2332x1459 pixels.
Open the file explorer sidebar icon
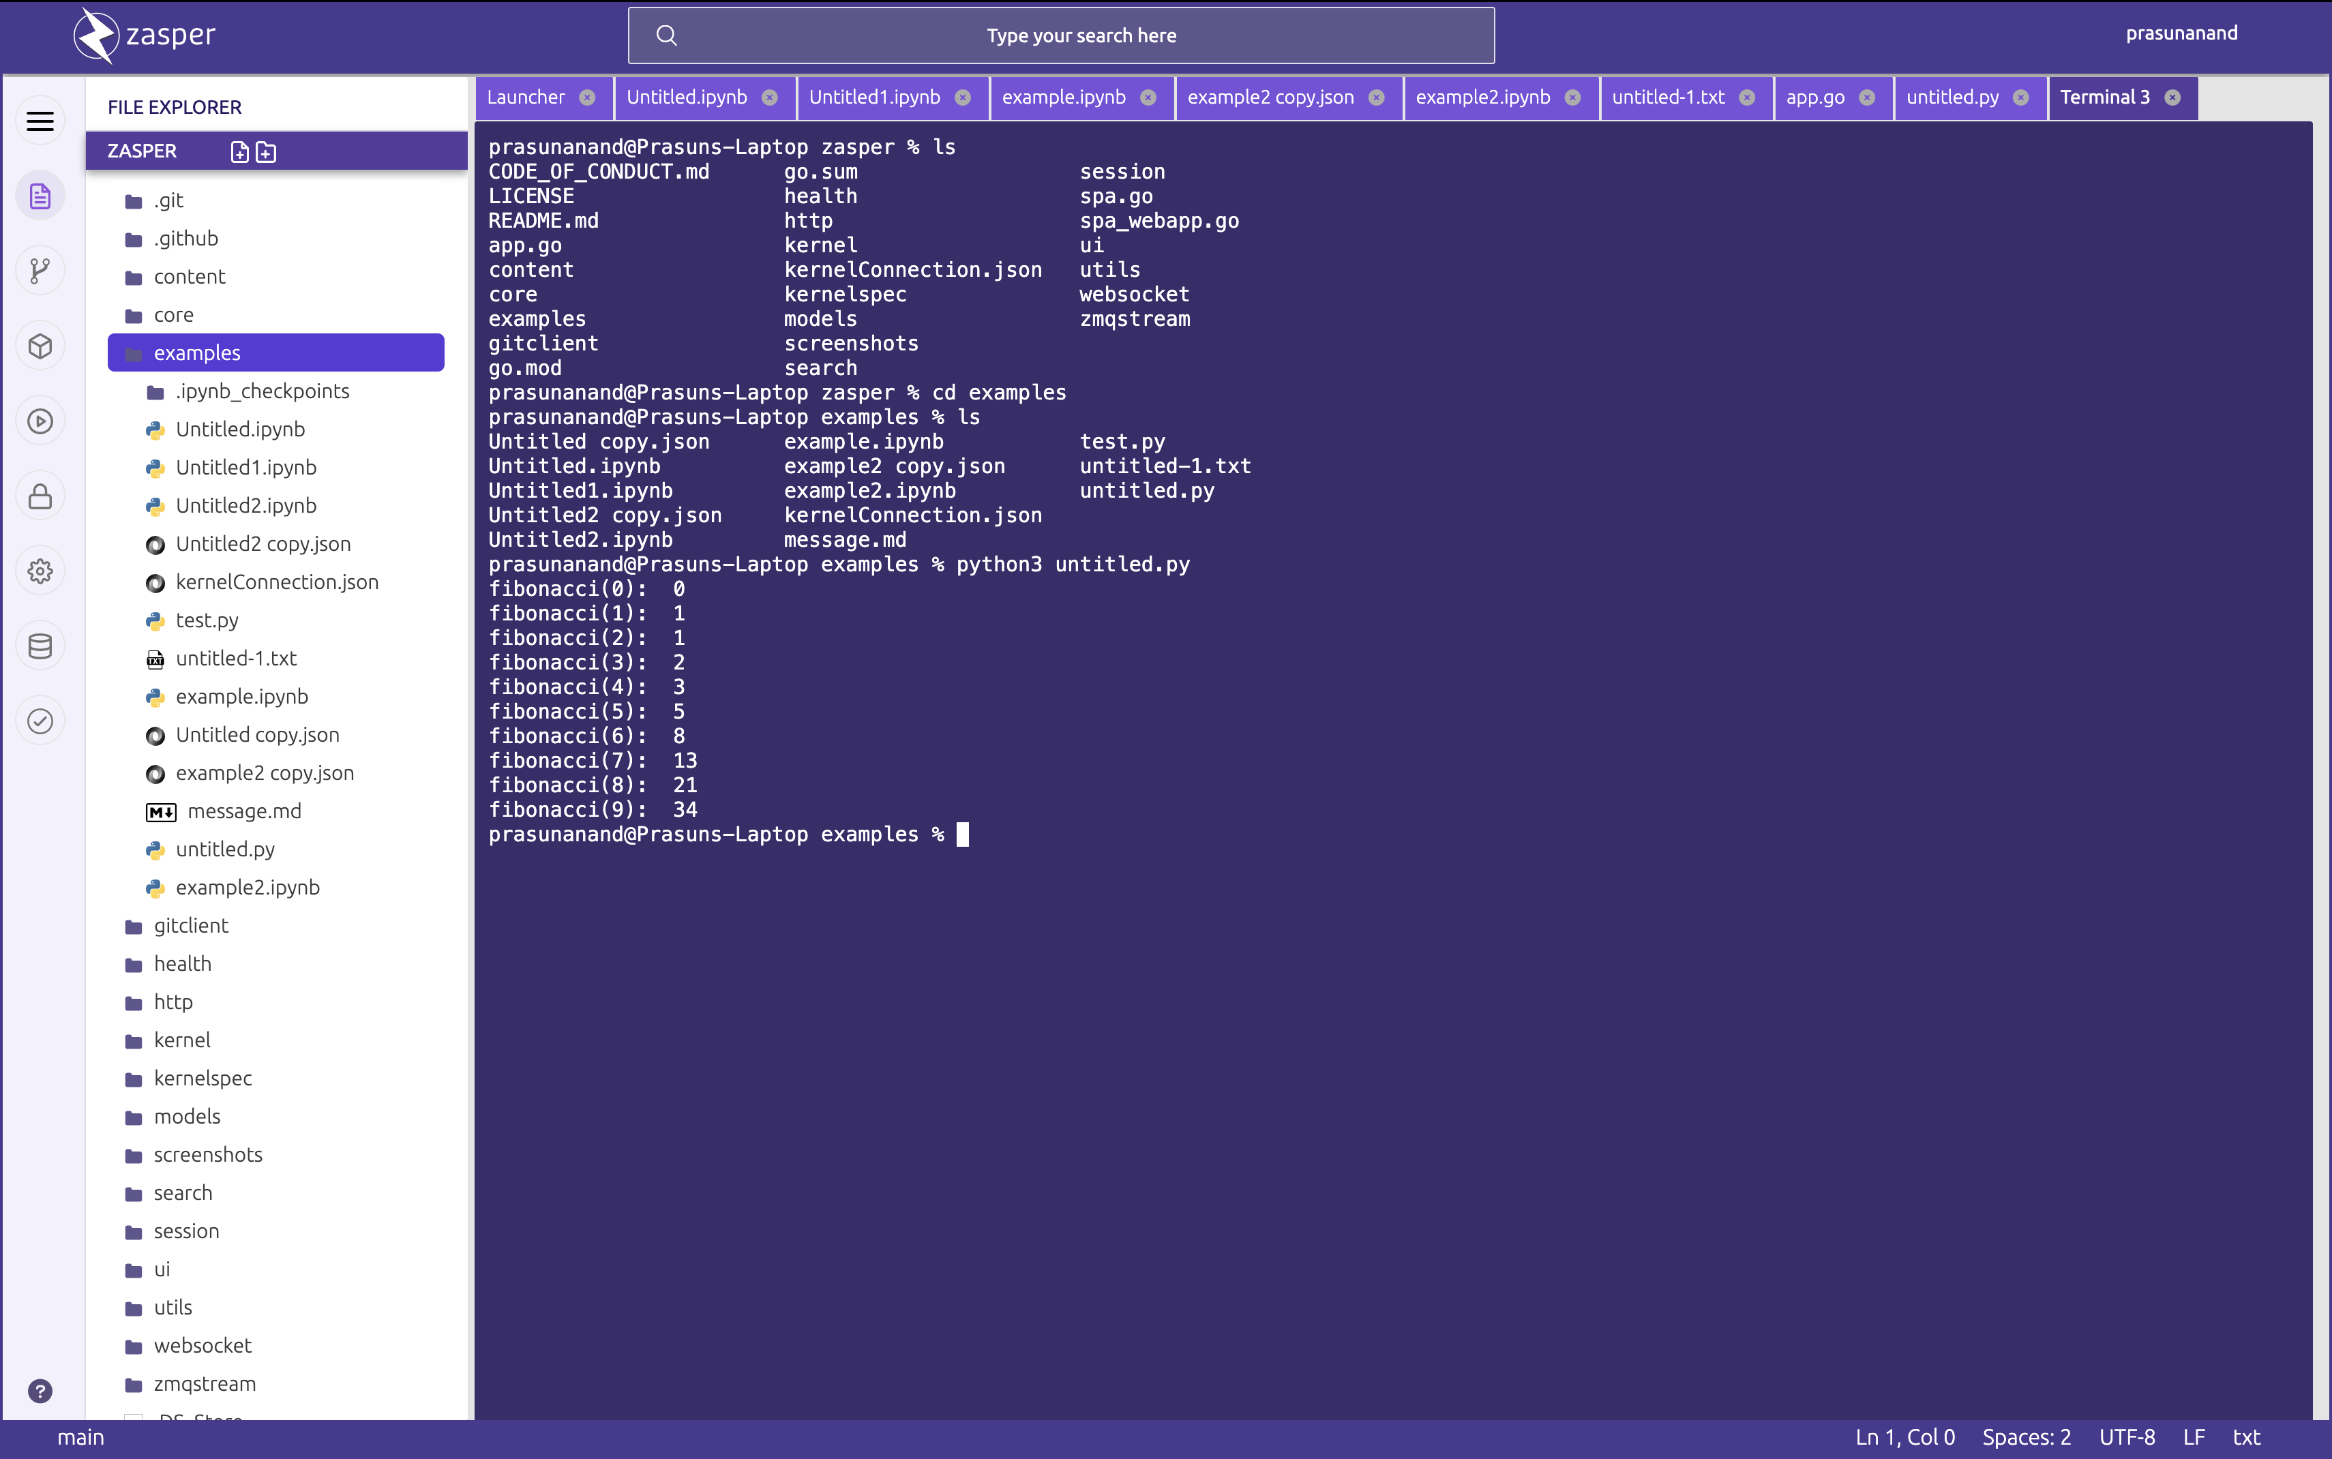tap(40, 196)
